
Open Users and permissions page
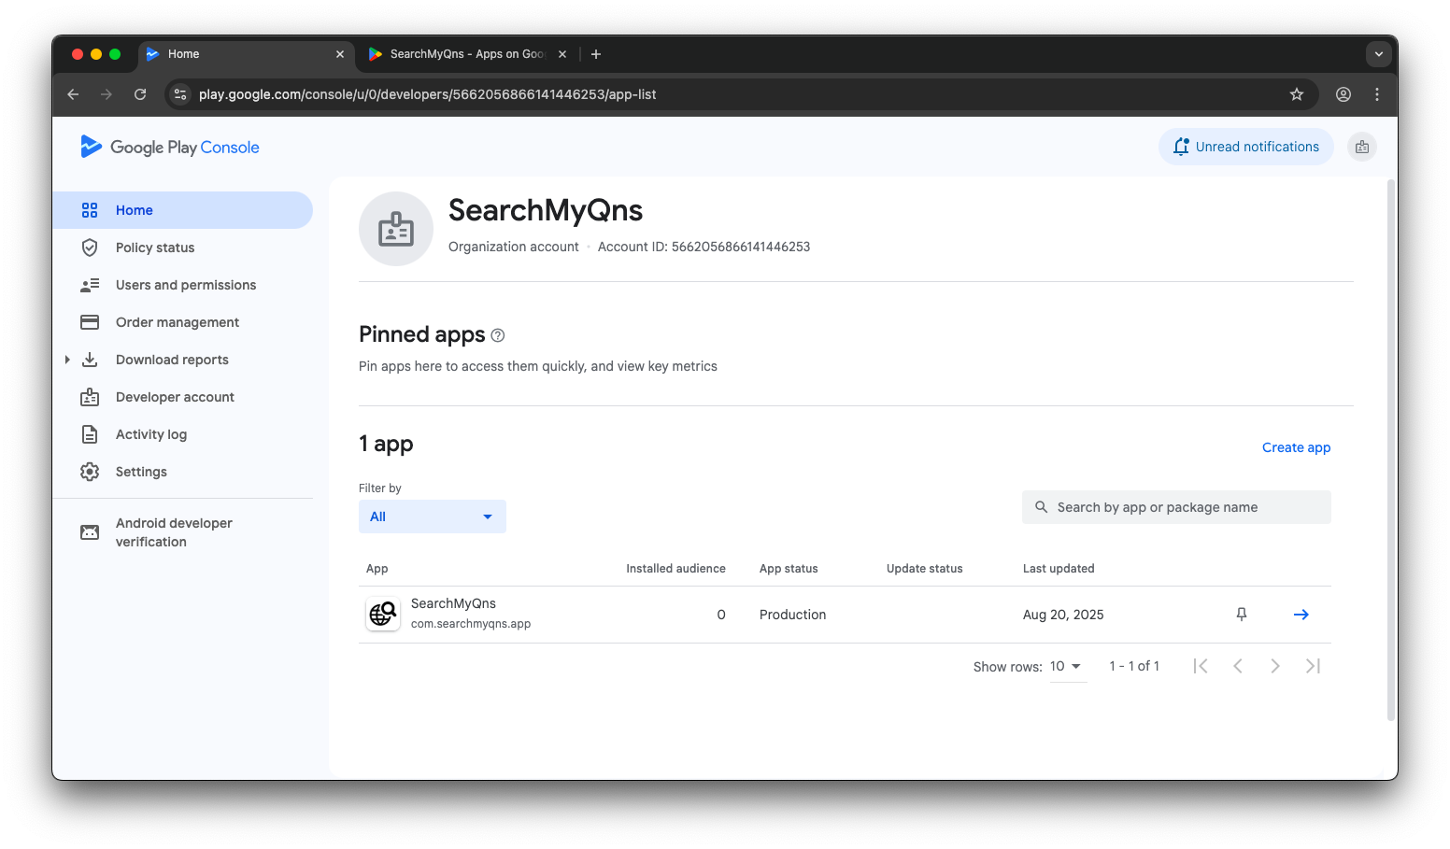click(182, 285)
